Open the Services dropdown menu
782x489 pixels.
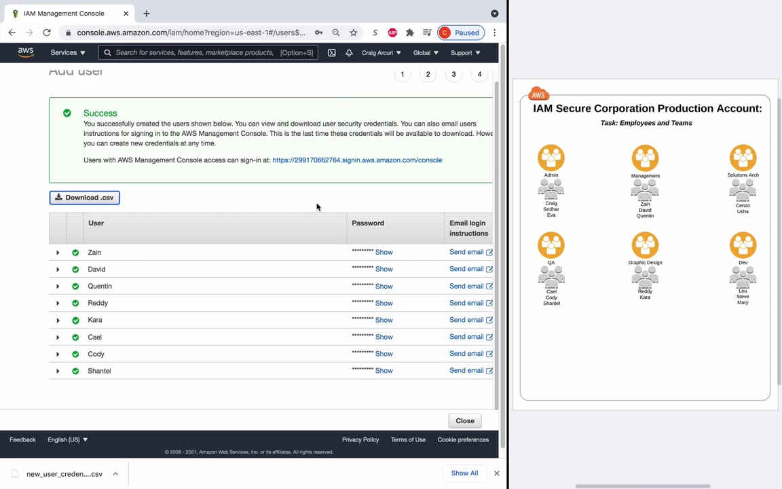point(68,52)
